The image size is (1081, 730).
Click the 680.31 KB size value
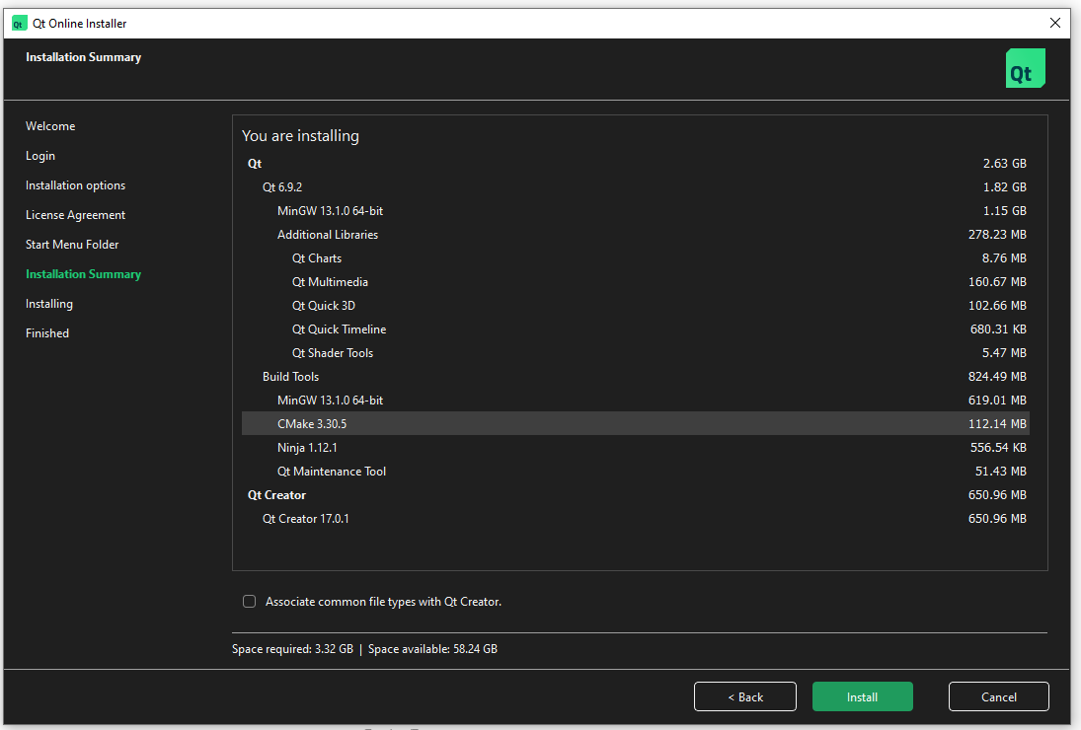tap(998, 329)
